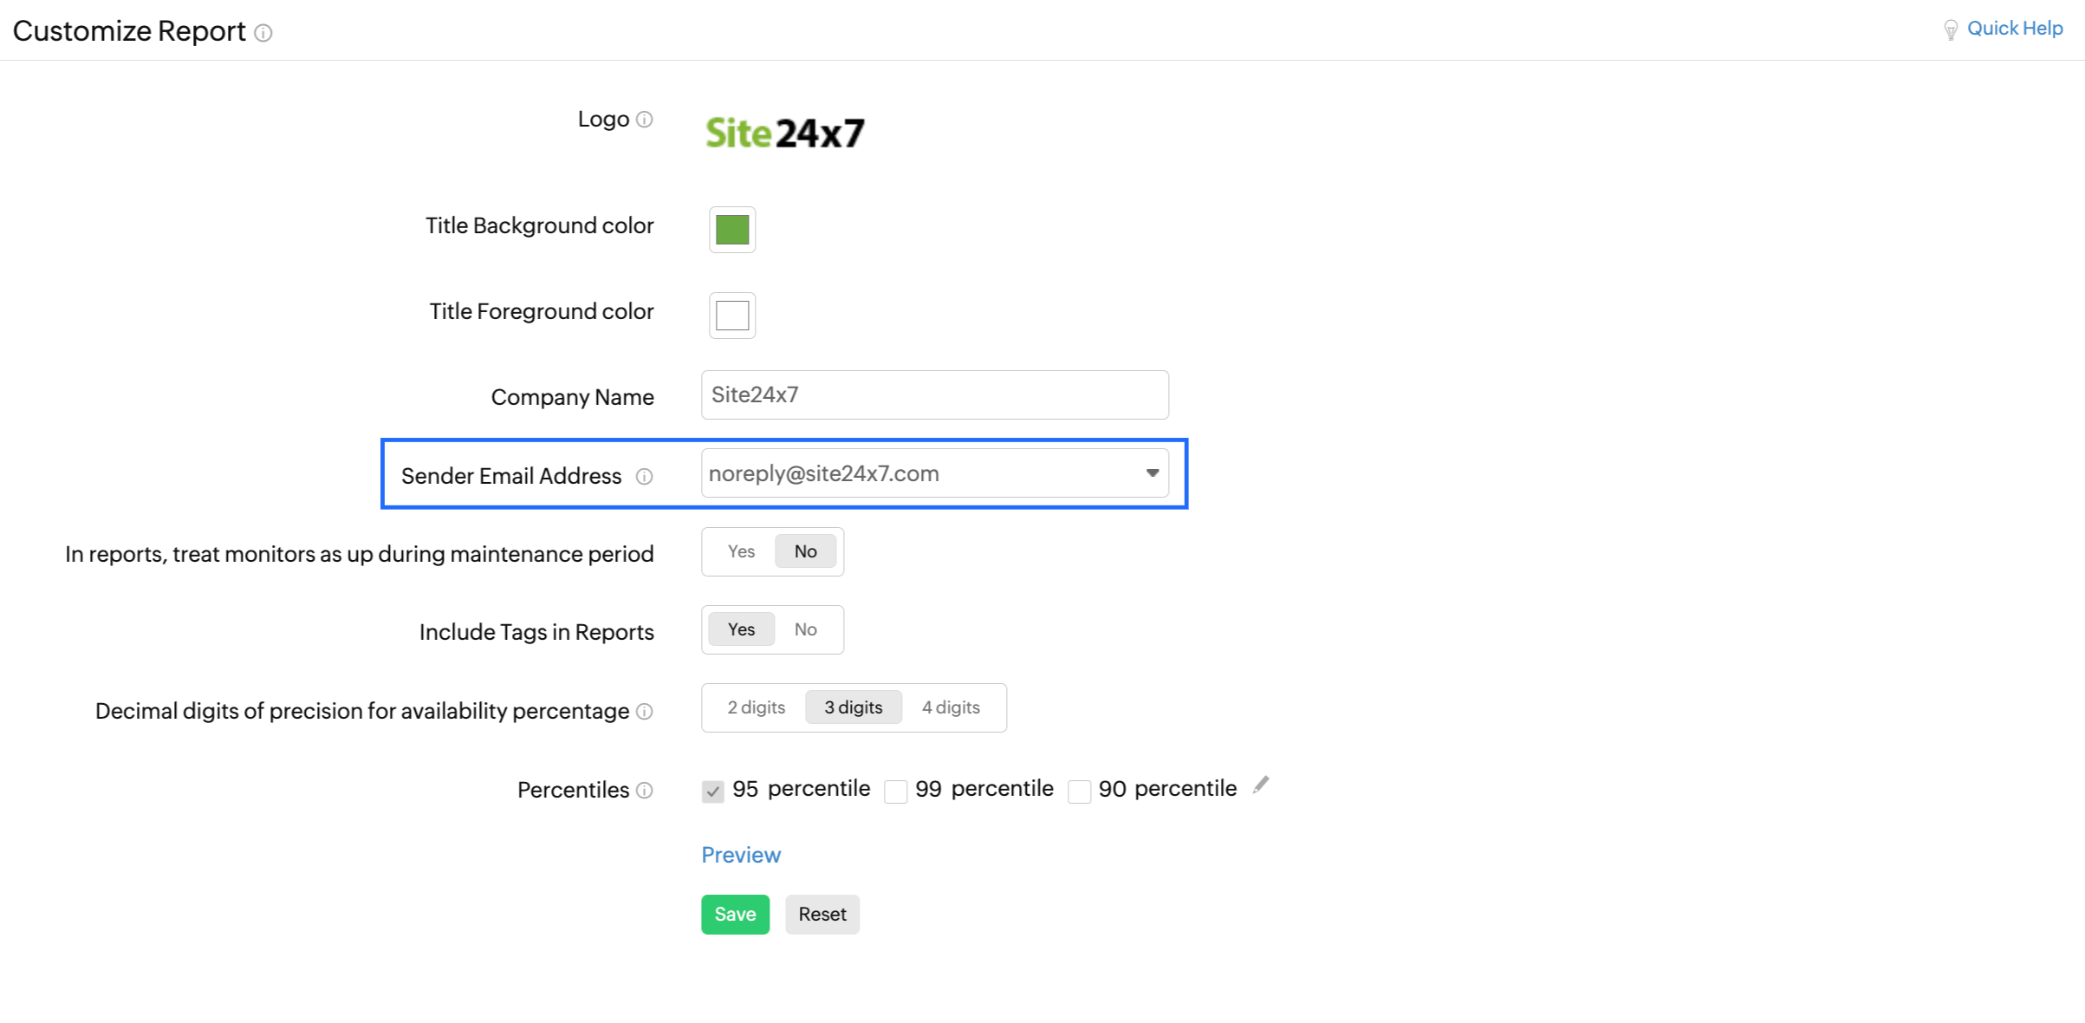Uncheck the 95 percentile checkbox
The width and height of the screenshot is (2085, 1023).
(712, 791)
